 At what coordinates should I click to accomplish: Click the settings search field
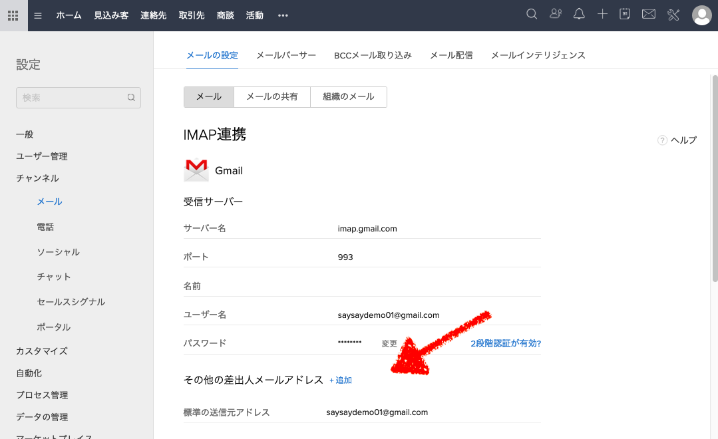[x=78, y=97]
